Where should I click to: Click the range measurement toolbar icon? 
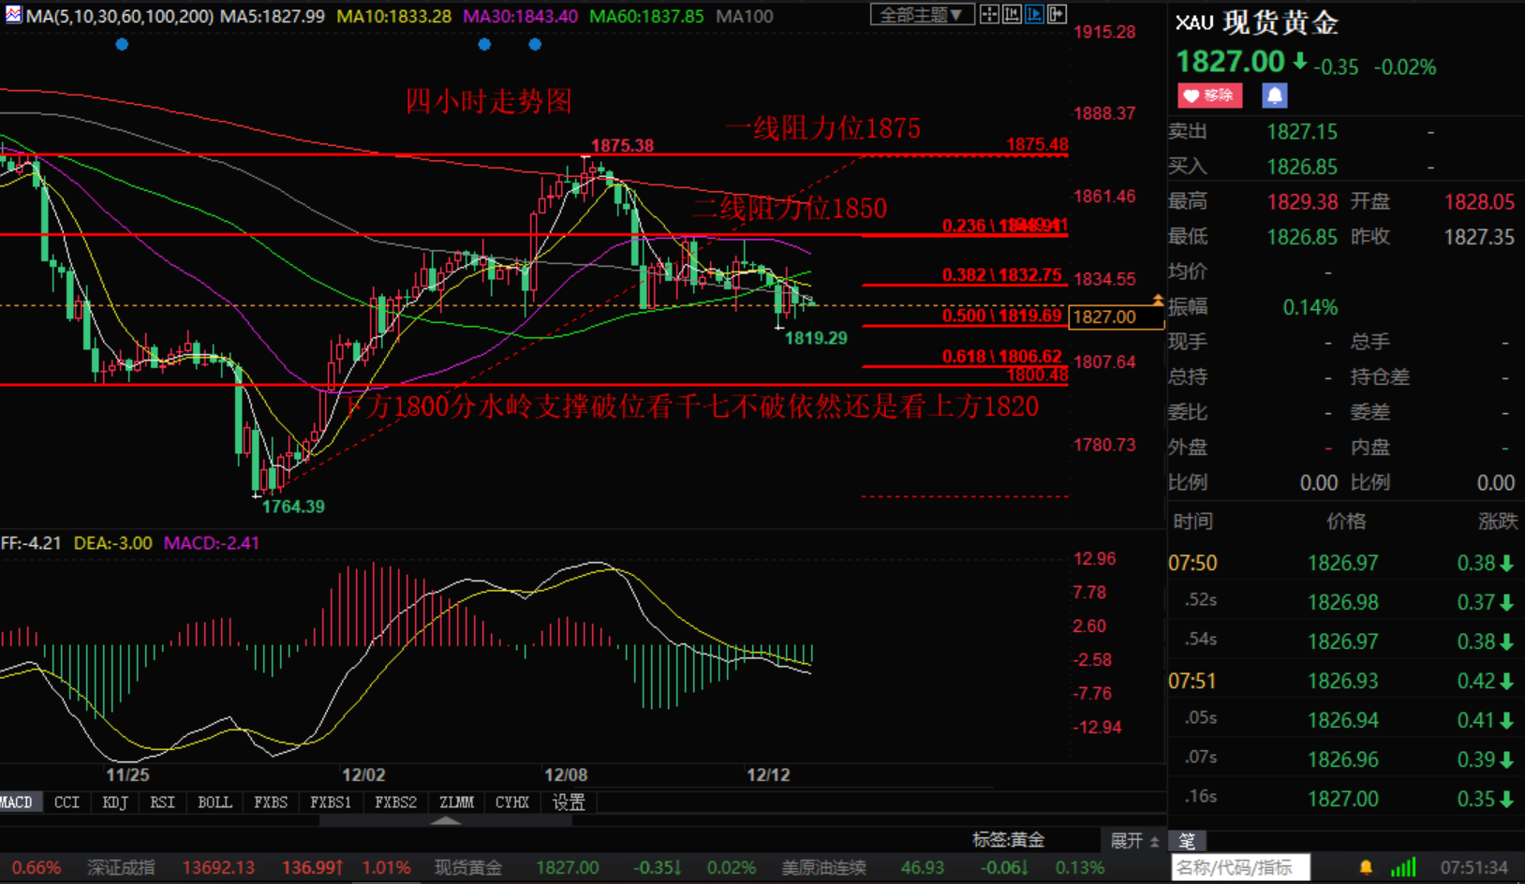pyautogui.click(x=1012, y=14)
